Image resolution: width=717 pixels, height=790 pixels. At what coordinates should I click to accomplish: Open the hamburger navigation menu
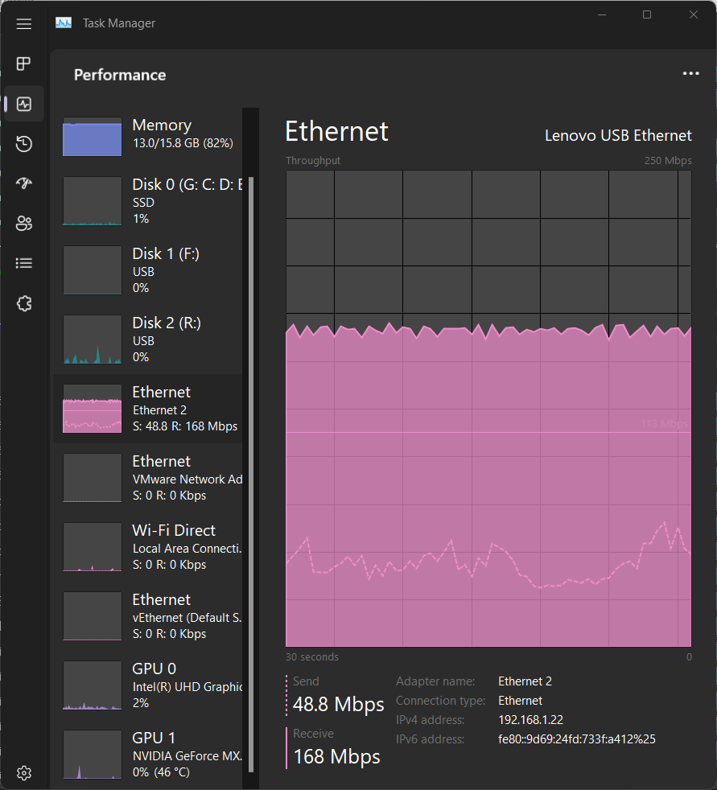click(x=24, y=23)
